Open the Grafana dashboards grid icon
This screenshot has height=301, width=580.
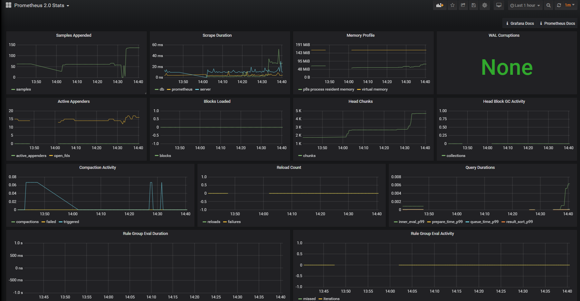pyautogui.click(x=8, y=5)
